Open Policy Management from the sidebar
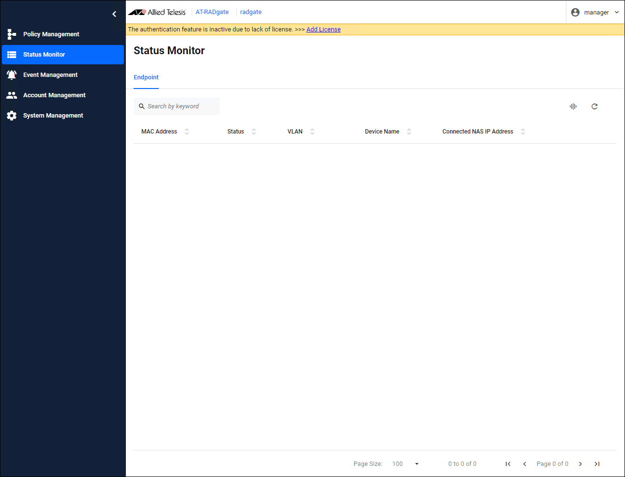This screenshot has height=477, width=625. [x=51, y=34]
